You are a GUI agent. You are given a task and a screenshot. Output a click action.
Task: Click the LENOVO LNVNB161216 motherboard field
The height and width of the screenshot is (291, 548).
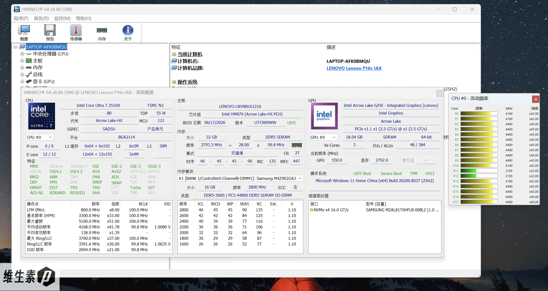pos(240,107)
